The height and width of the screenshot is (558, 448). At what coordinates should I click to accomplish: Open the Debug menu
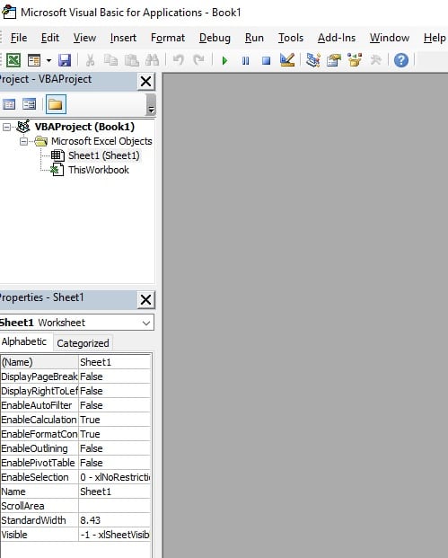(215, 38)
